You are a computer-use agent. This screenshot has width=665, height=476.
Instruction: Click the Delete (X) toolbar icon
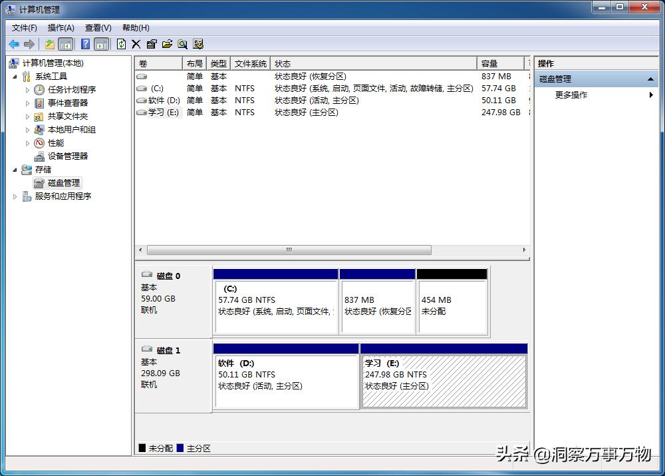pyautogui.click(x=136, y=44)
